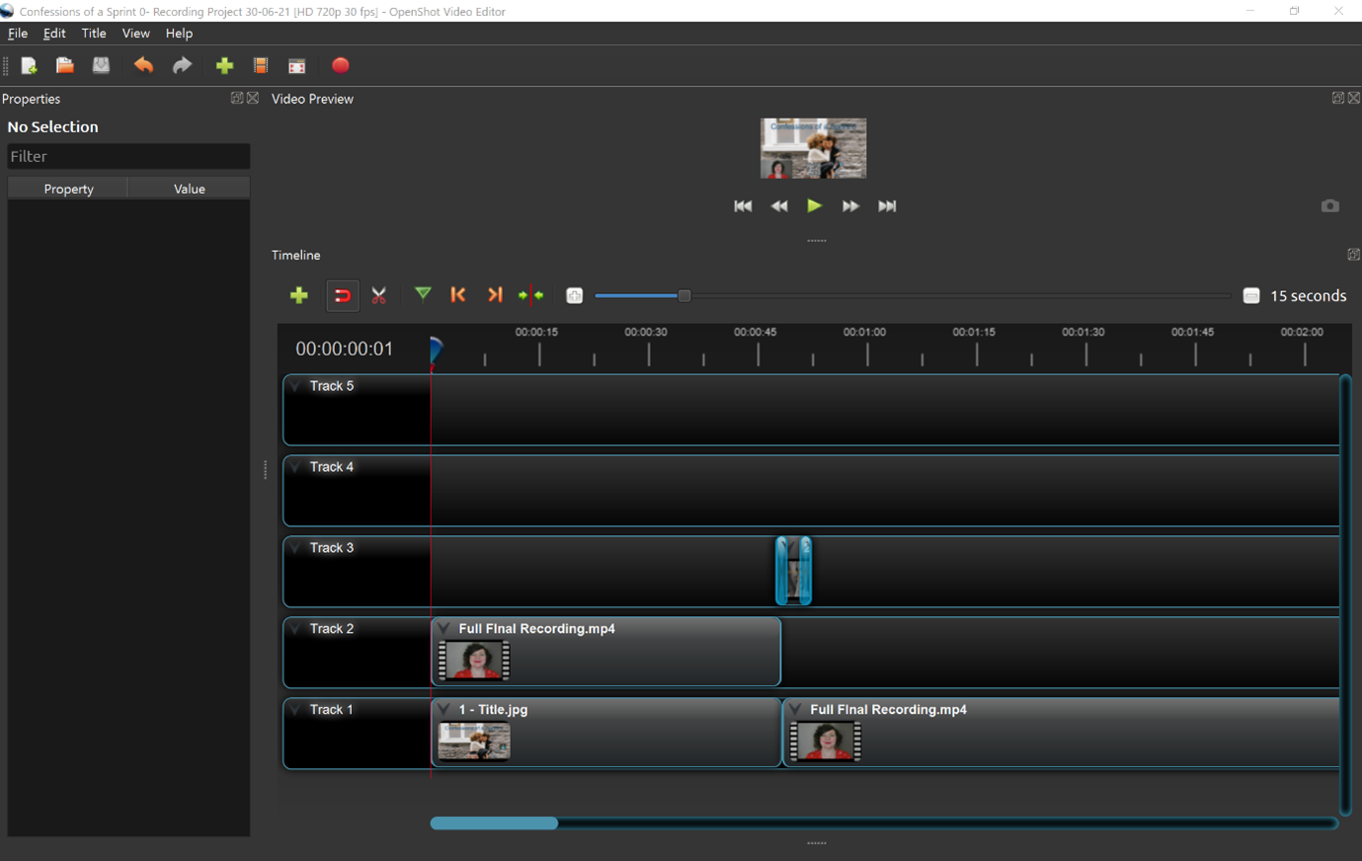Add a marker with the green marker icon
The width and height of the screenshot is (1362, 861).
point(423,294)
